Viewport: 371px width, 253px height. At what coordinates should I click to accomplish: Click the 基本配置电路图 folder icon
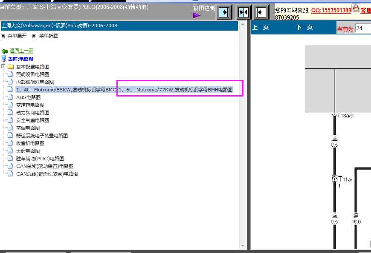[x=10, y=67]
